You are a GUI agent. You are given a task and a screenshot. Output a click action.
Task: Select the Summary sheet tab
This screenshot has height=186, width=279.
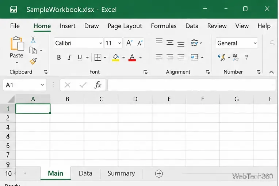click(121, 173)
